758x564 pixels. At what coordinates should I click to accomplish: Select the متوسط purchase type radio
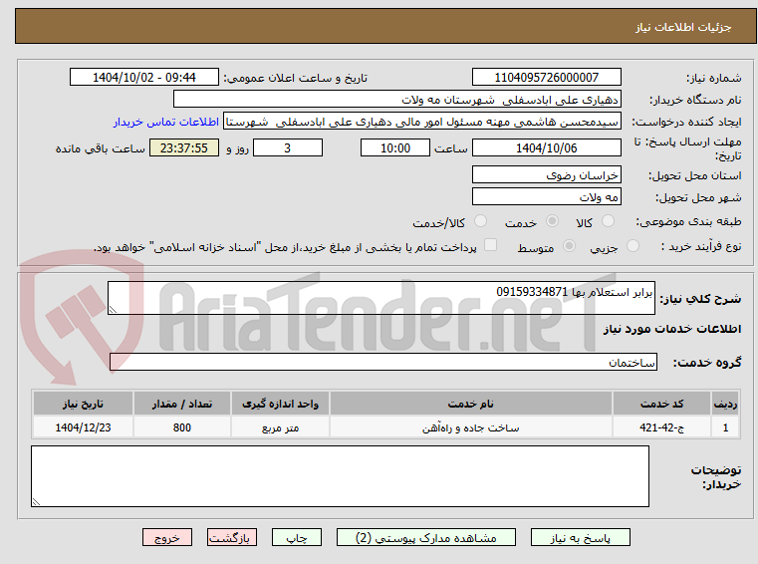(569, 246)
